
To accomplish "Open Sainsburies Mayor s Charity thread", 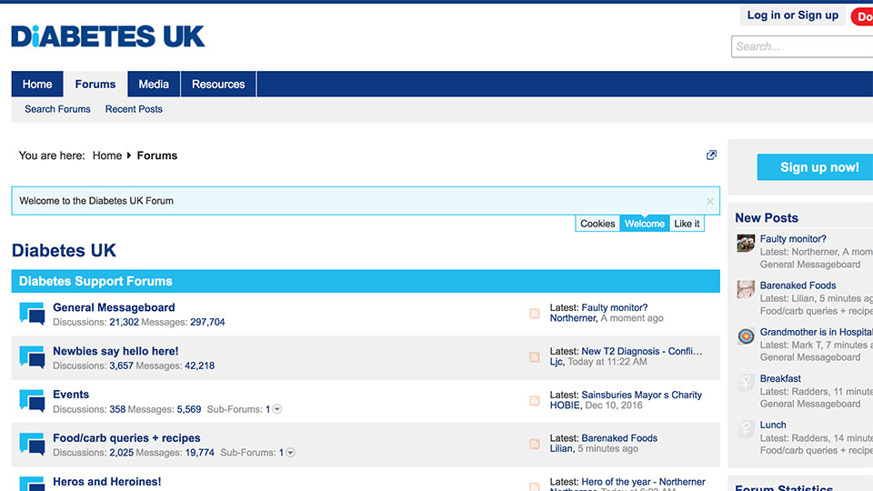I will pyautogui.click(x=642, y=395).
